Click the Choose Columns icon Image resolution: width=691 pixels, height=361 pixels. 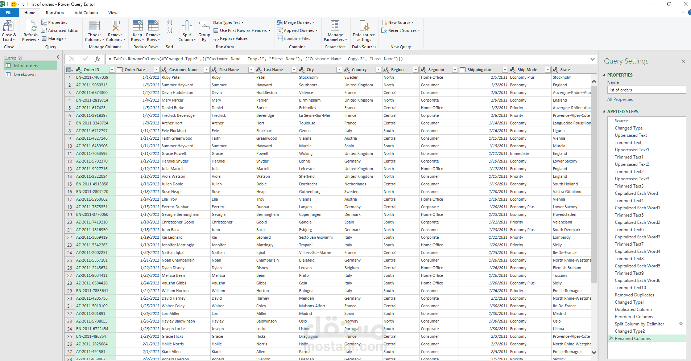coord(95,26)
